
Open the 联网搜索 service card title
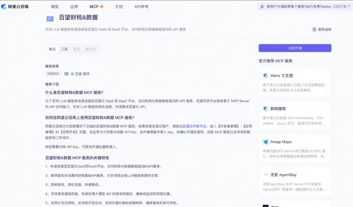pos(278,108)
